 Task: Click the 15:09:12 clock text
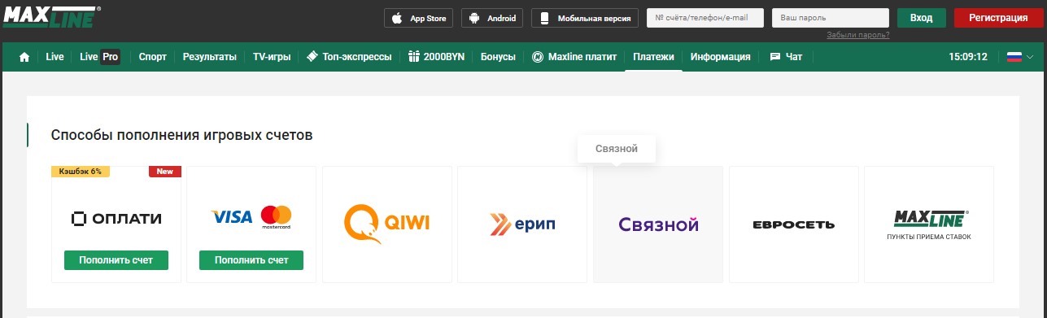tap(968, 57)
